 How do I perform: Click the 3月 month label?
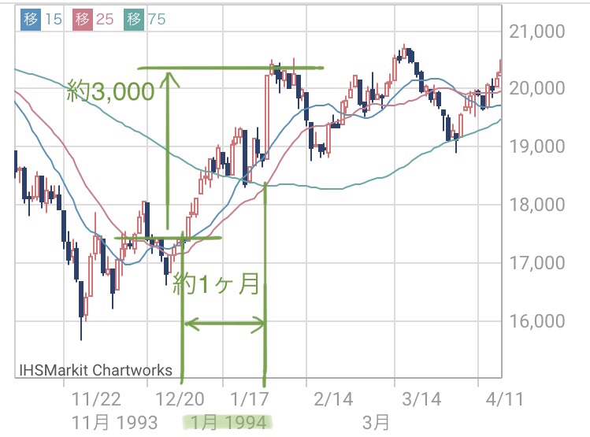(376, 422)
